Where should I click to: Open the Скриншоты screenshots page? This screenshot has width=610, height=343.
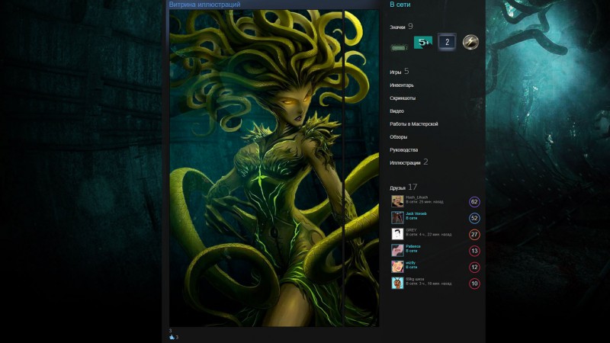coord(403,98)
